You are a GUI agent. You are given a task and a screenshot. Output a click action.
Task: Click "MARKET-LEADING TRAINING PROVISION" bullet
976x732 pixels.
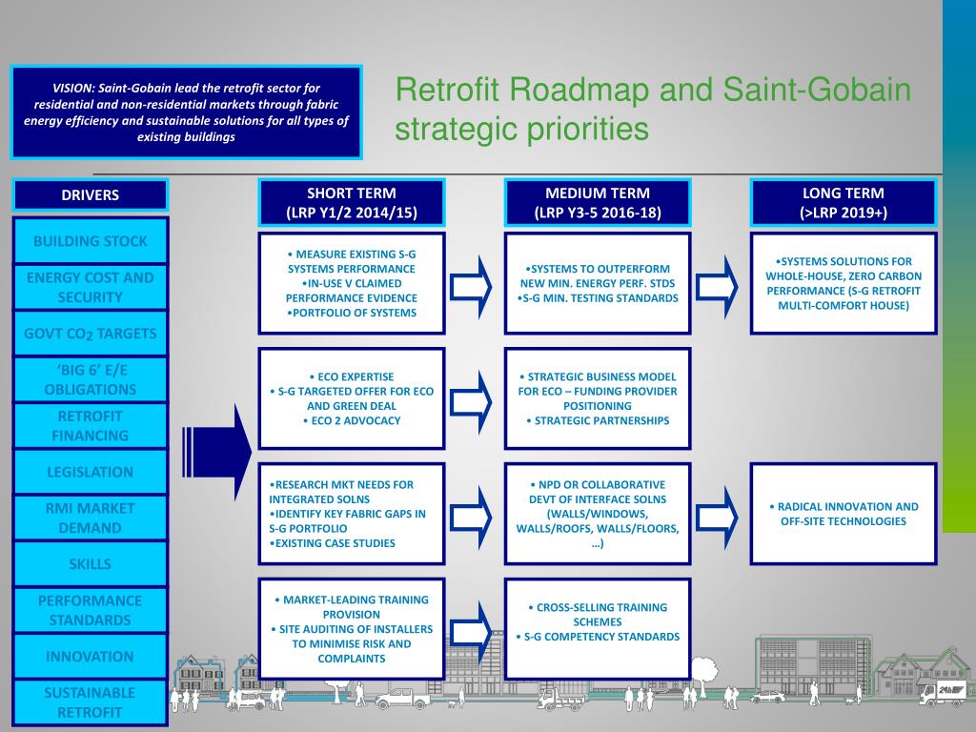(352, 607)
